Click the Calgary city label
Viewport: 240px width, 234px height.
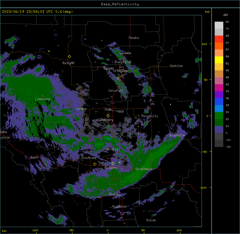[x=111, y=168]
